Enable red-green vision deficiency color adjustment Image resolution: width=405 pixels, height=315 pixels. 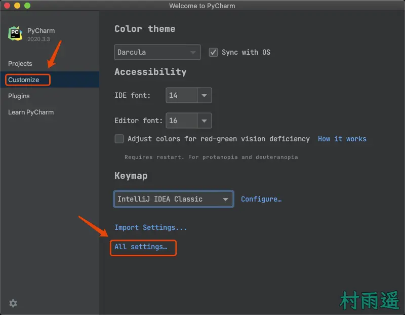[x=119, y=139]
